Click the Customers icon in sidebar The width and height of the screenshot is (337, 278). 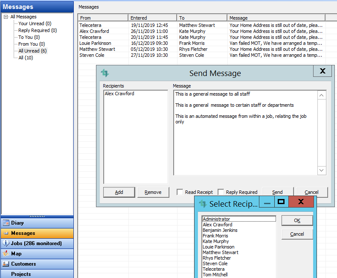[6, 264]
